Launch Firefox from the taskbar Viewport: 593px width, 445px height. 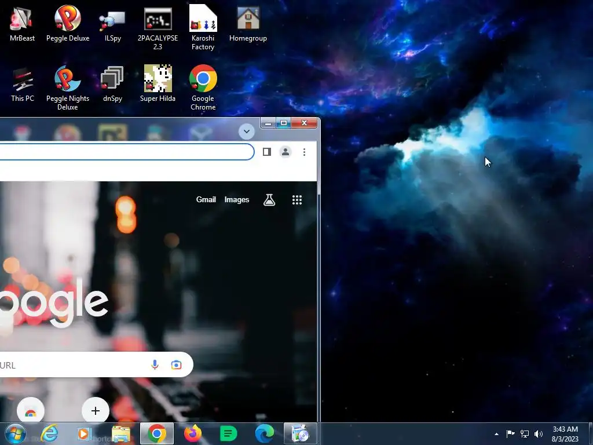coord(193,433)
